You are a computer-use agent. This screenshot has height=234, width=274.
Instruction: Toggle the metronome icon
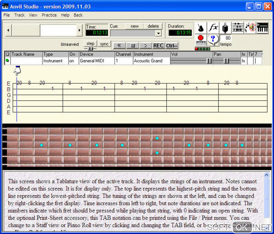201,28
